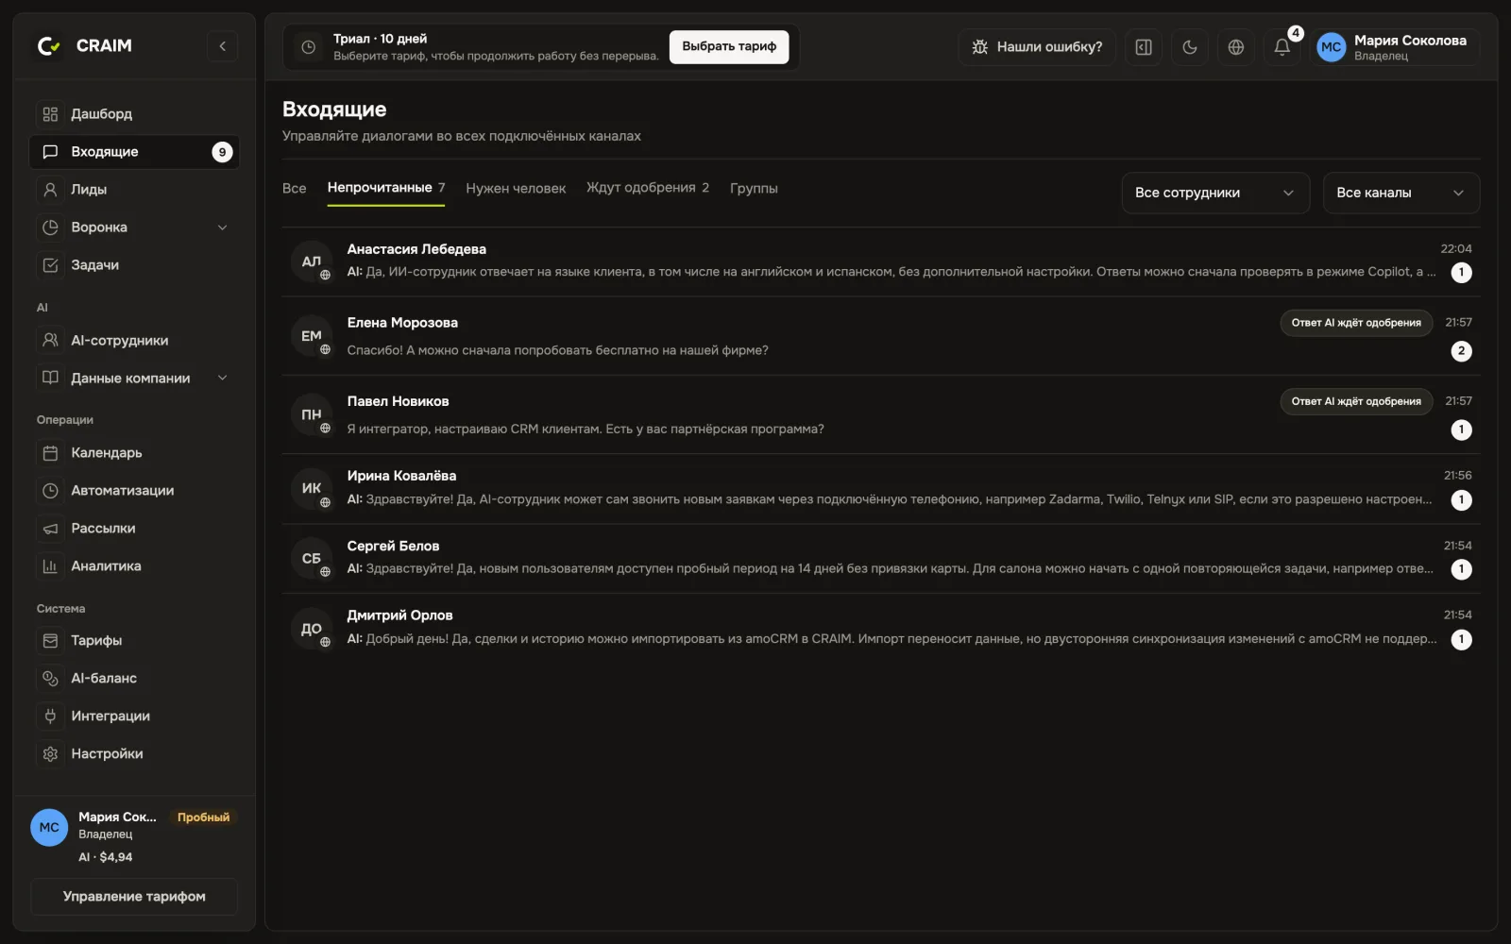The image size is (1511, 944).
Task: Click Нашли ошибку? button
Action: pos(1037,47)
